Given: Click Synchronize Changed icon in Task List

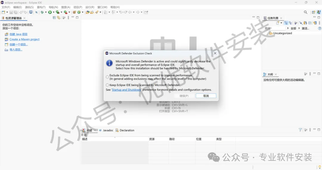Looking at the screenshot, I should point(315,23).
